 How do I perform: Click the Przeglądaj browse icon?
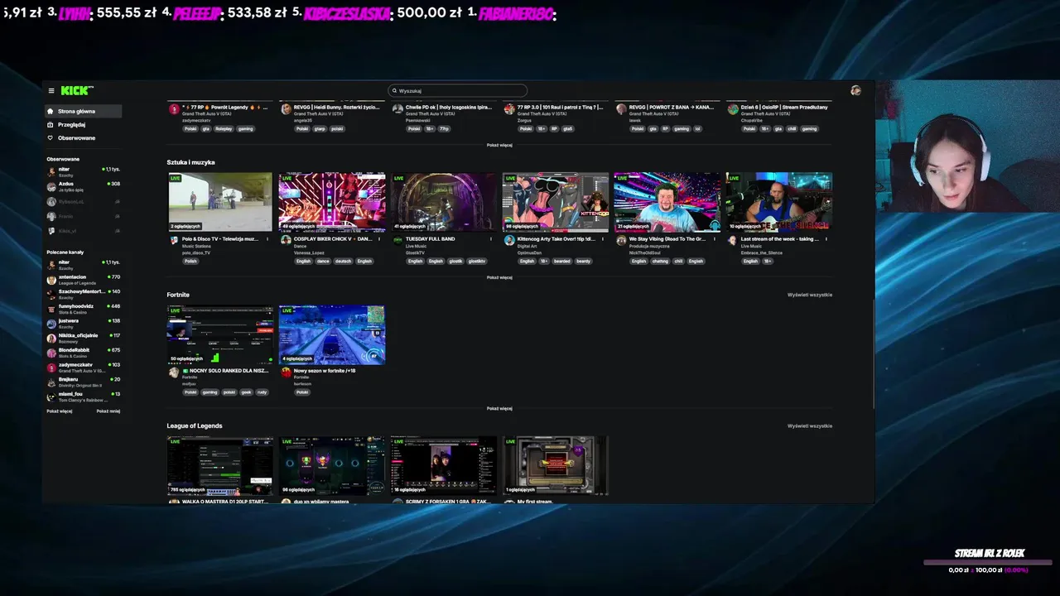[50, 124]
